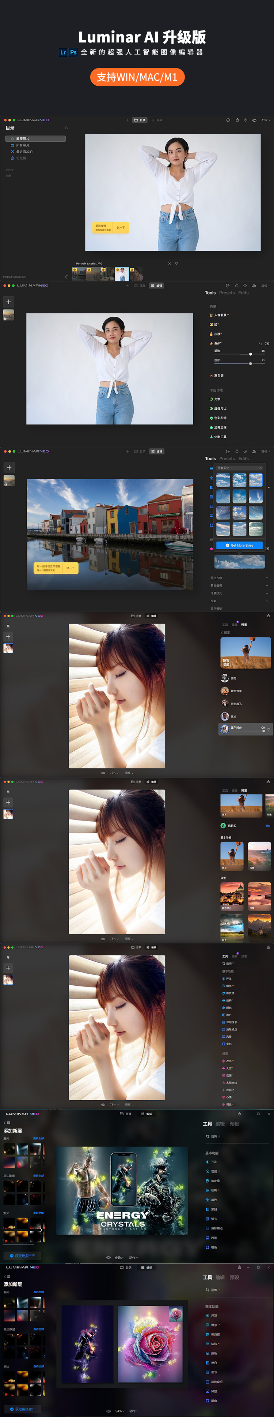Select the 增加效果 preset
Image resolution: width=274 pixels, height=1417 pixels.
click(x=231, y=691)
